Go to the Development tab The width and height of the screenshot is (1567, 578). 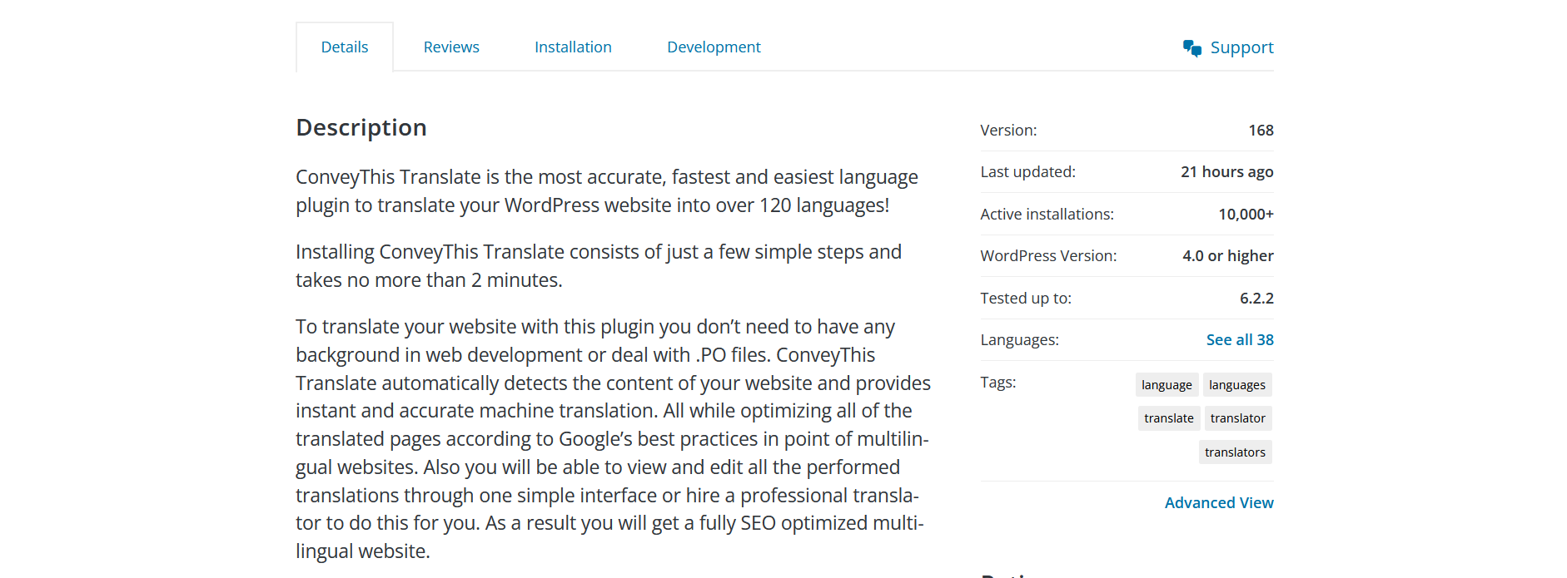(x=714, y=47)
